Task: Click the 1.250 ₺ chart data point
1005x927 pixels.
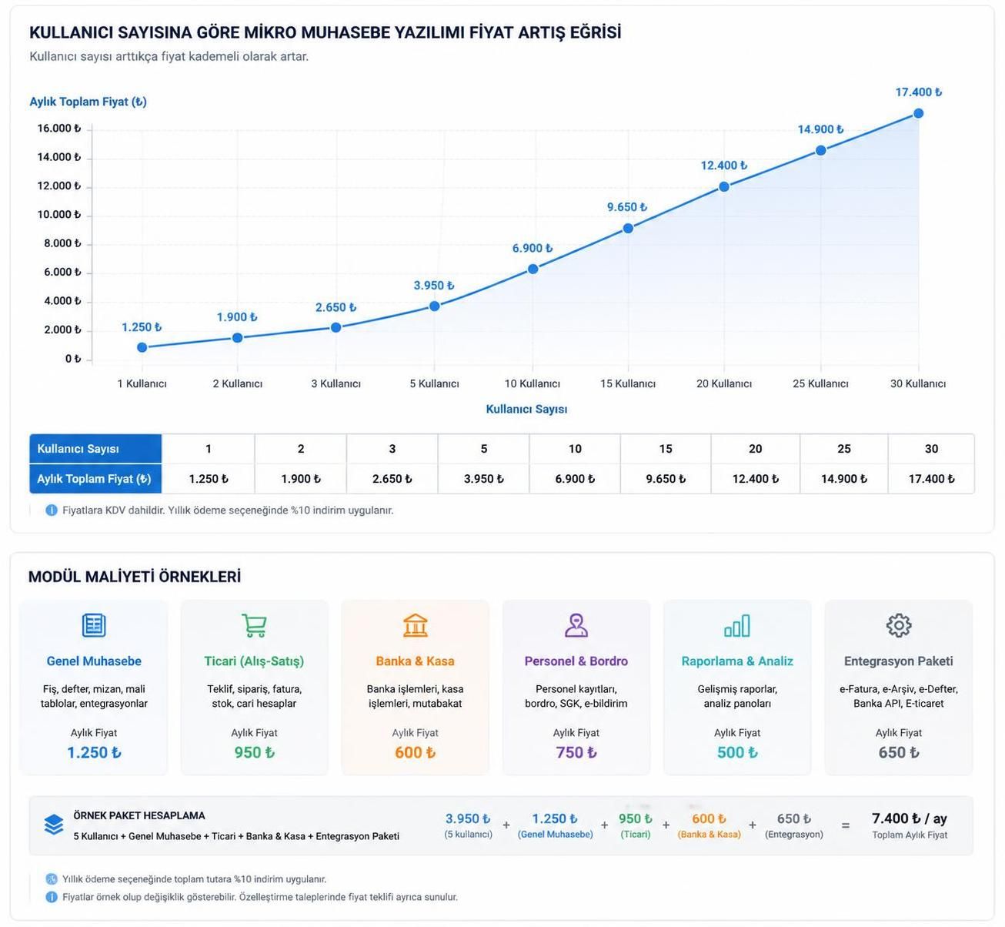Action: [142, 347]
